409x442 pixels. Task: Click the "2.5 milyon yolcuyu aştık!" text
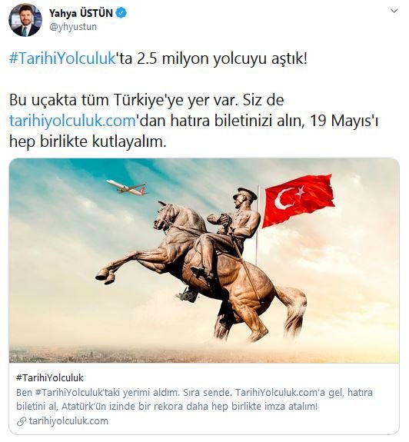tap(222, 58)
